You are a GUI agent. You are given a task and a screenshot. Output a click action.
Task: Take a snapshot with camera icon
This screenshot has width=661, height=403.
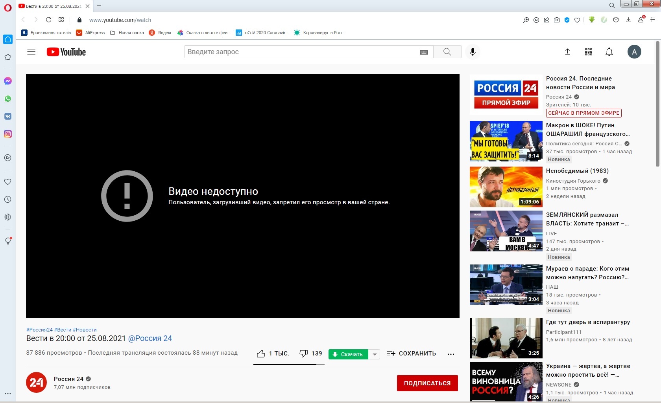(x=557, y=20)
